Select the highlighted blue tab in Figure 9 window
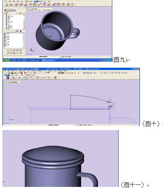This screenshot has width=163, height=189. [36, 1]
